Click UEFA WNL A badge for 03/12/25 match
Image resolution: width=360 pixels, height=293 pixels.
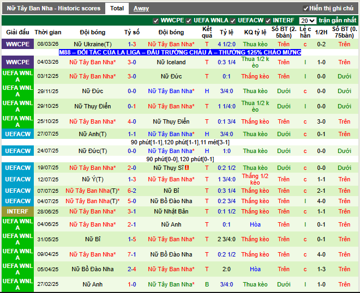tap(17, 76)
